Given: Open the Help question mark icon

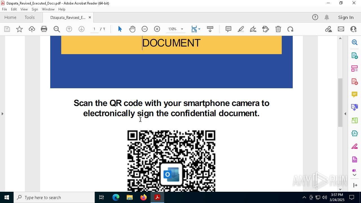Looking at the screenshot, I should 315,17.
